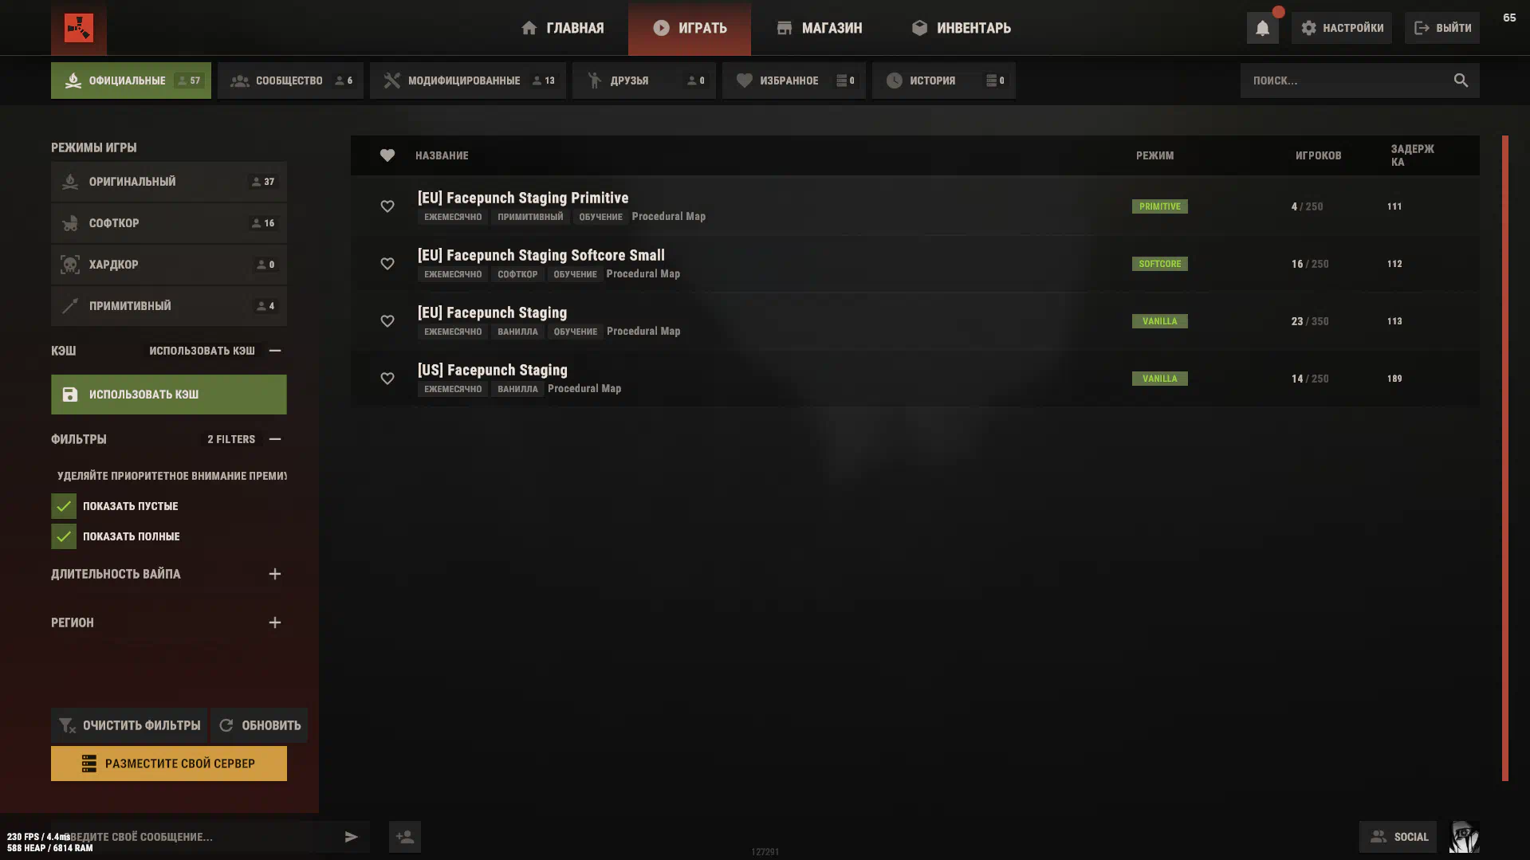Click the Обновить refresh button
Viewport: 1530px width, 860px height.
pyautogui.click(x=259, y=725)
